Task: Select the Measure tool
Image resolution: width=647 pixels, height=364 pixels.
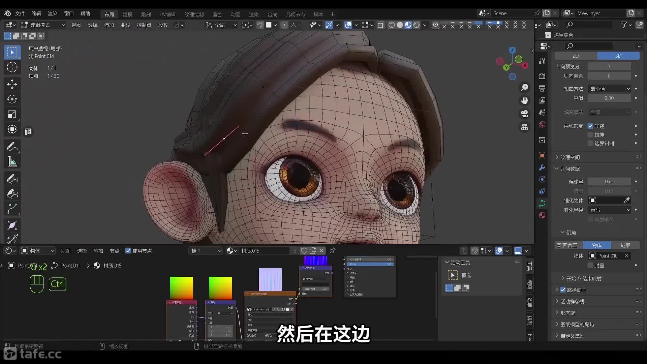Action: click(12, 161)
